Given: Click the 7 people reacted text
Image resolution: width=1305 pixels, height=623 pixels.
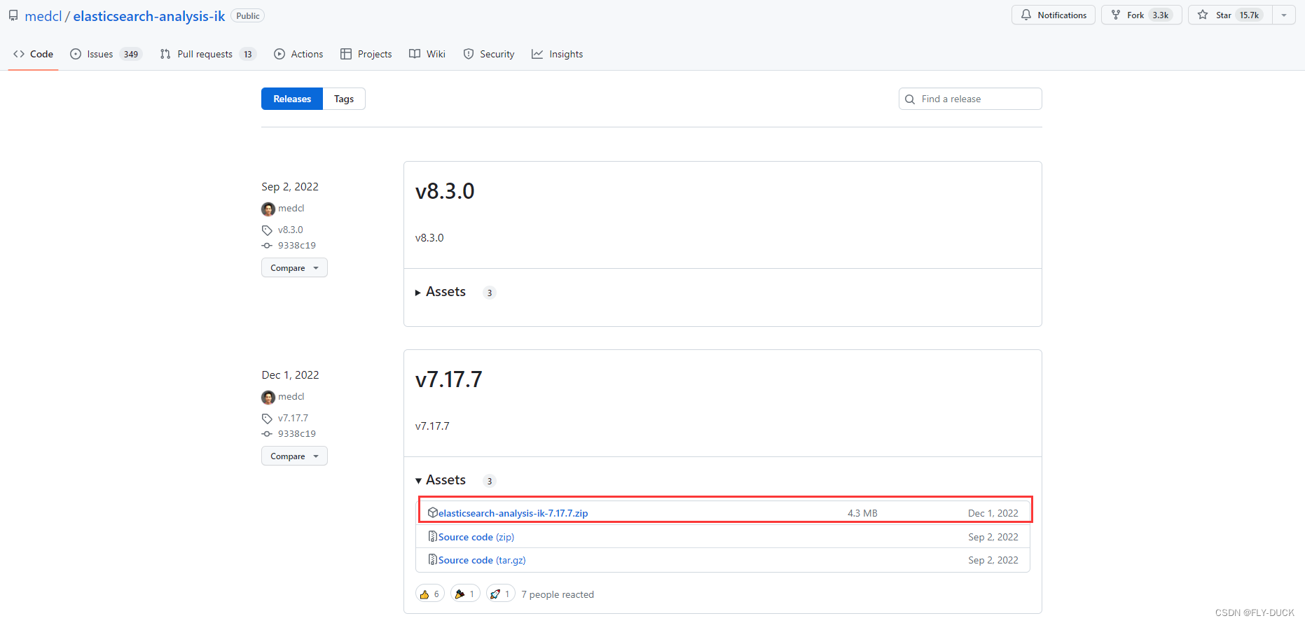Looking at the screenshot, I should pyautogui.click(x=558, y=594).
